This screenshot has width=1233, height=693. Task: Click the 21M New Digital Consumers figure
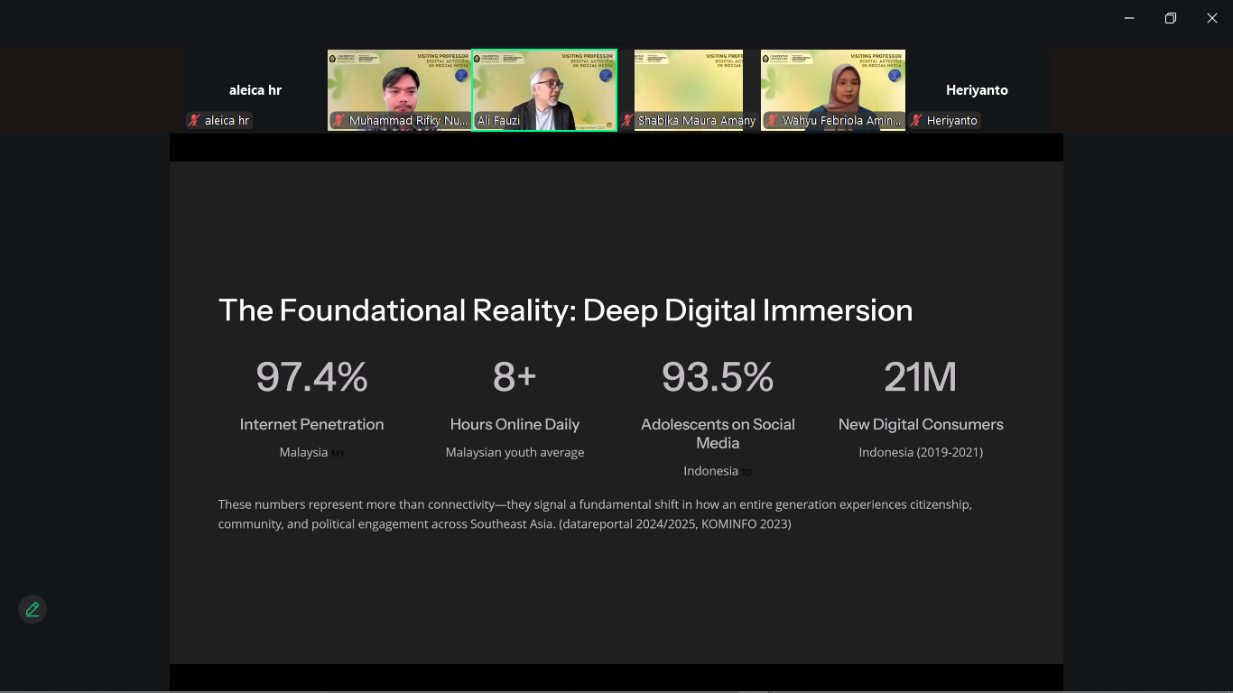pyautogui.click(x=920, y=377)
